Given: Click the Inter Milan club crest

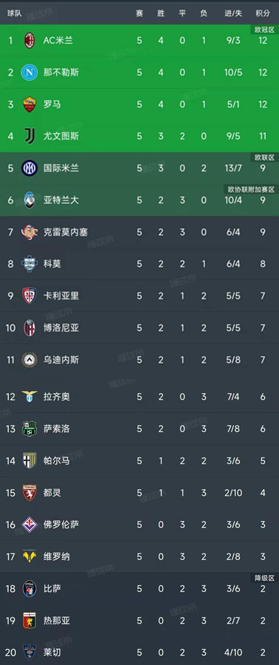Looking at the screenshot, I should click(29, 168).
